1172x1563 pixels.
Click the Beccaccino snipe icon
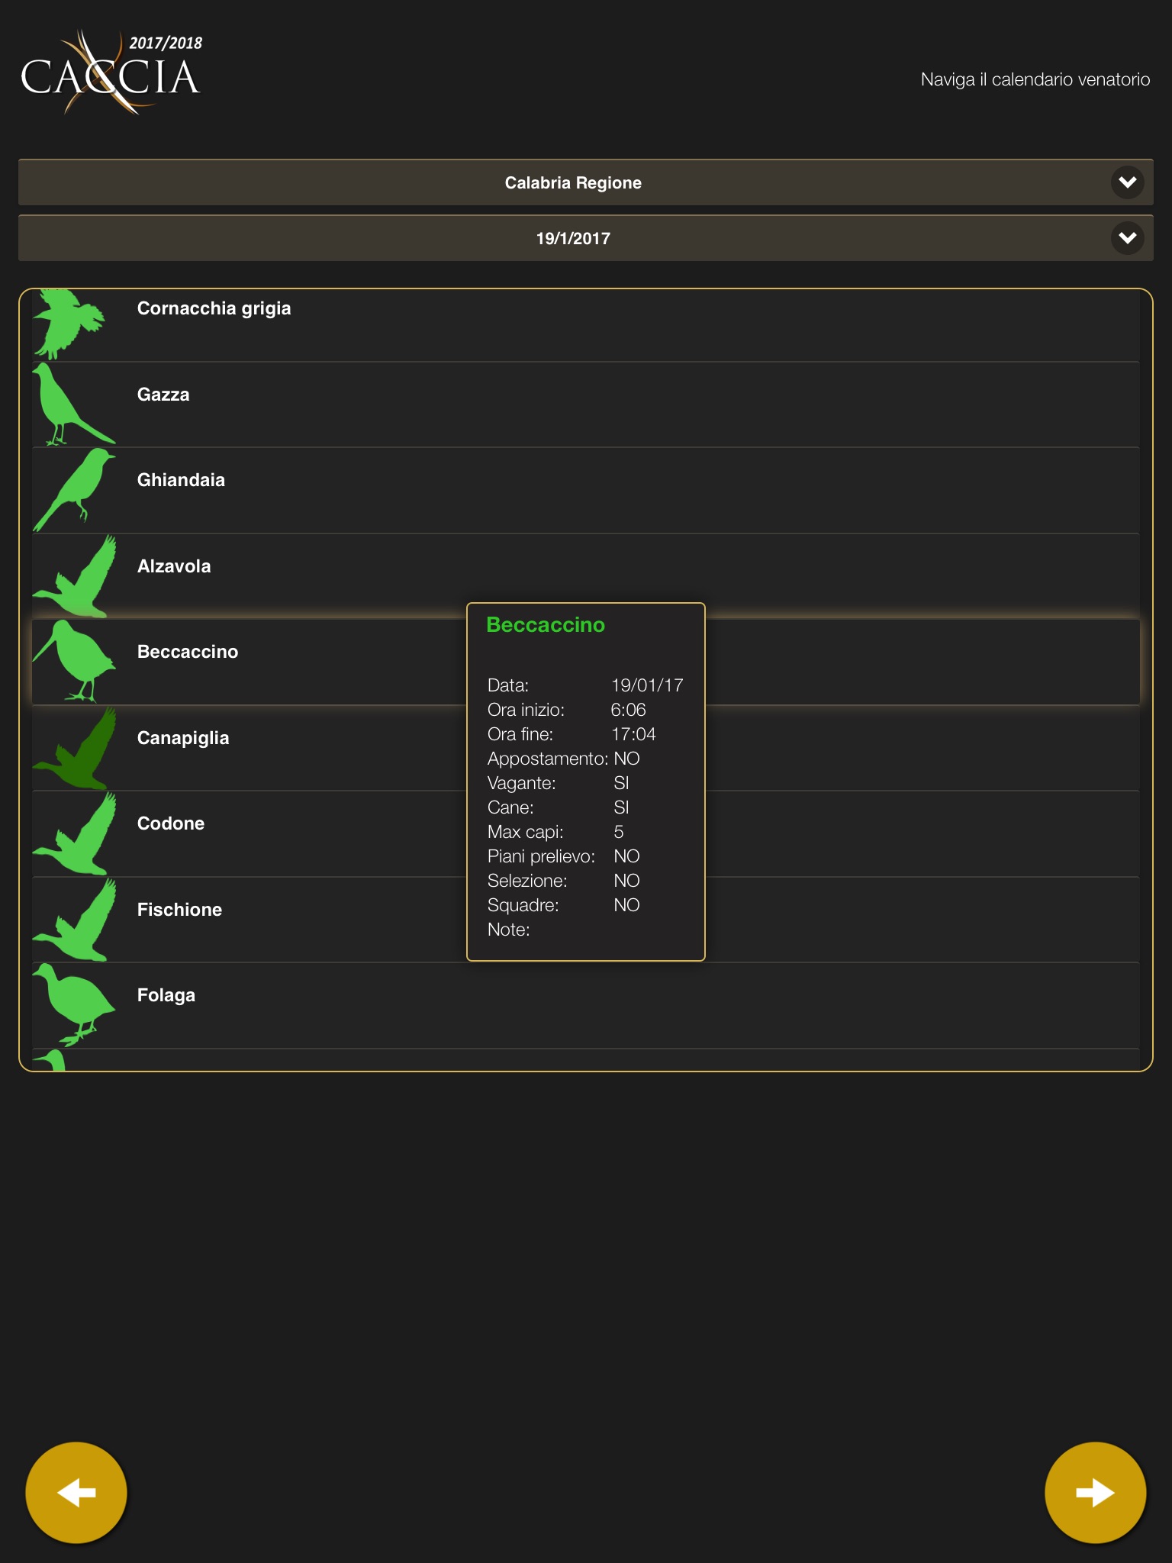[x=74, y=661]
